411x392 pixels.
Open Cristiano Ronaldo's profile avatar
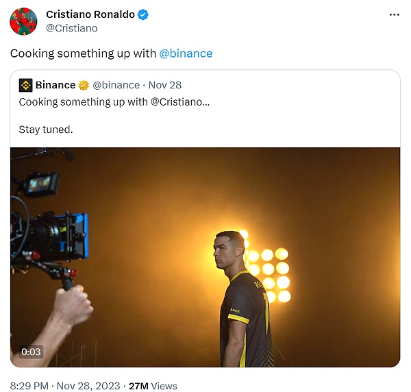[x=23, y=21]
